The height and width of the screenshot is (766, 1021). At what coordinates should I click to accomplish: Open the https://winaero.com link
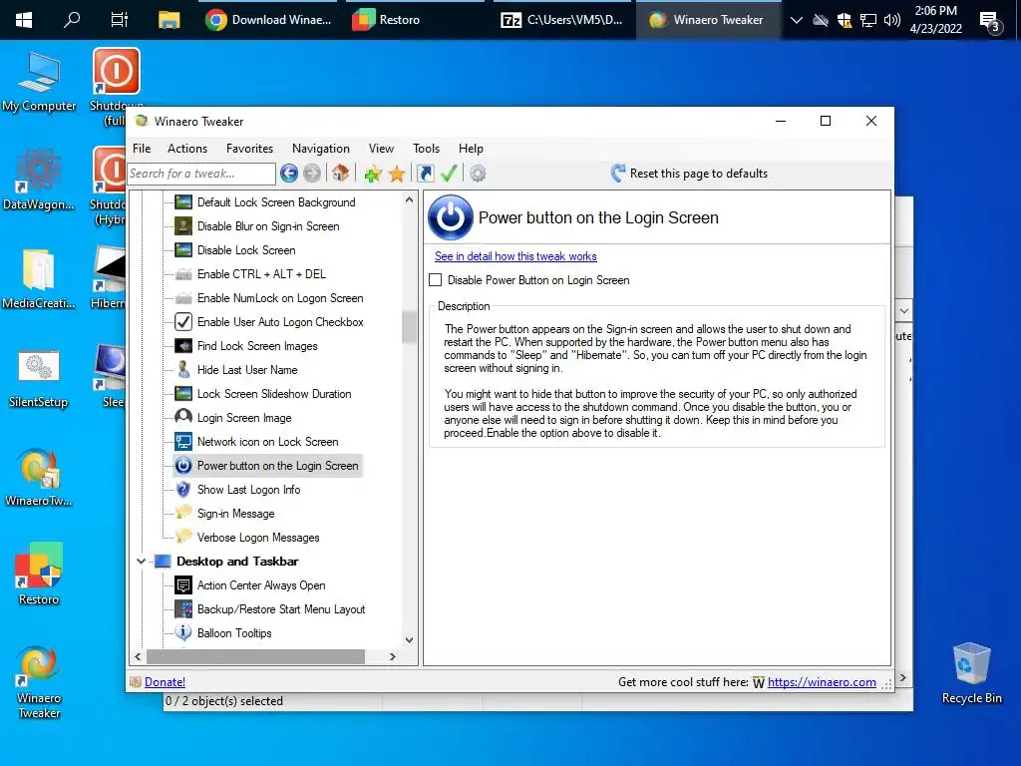822,682
